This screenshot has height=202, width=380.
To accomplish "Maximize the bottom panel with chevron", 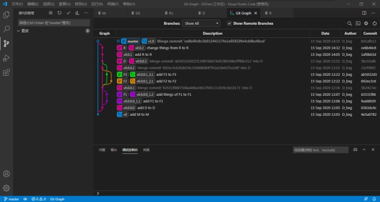I will tap(364, 150).
